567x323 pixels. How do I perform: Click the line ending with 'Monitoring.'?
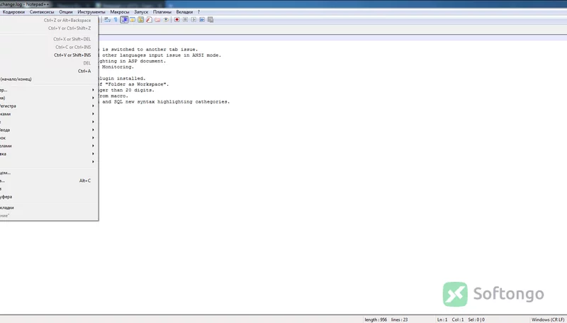point(118,67)
